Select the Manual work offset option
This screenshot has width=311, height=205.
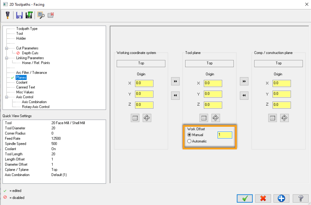point(190,135)
